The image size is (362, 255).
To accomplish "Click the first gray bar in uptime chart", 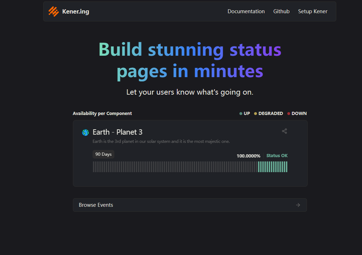I will point(94,167).
